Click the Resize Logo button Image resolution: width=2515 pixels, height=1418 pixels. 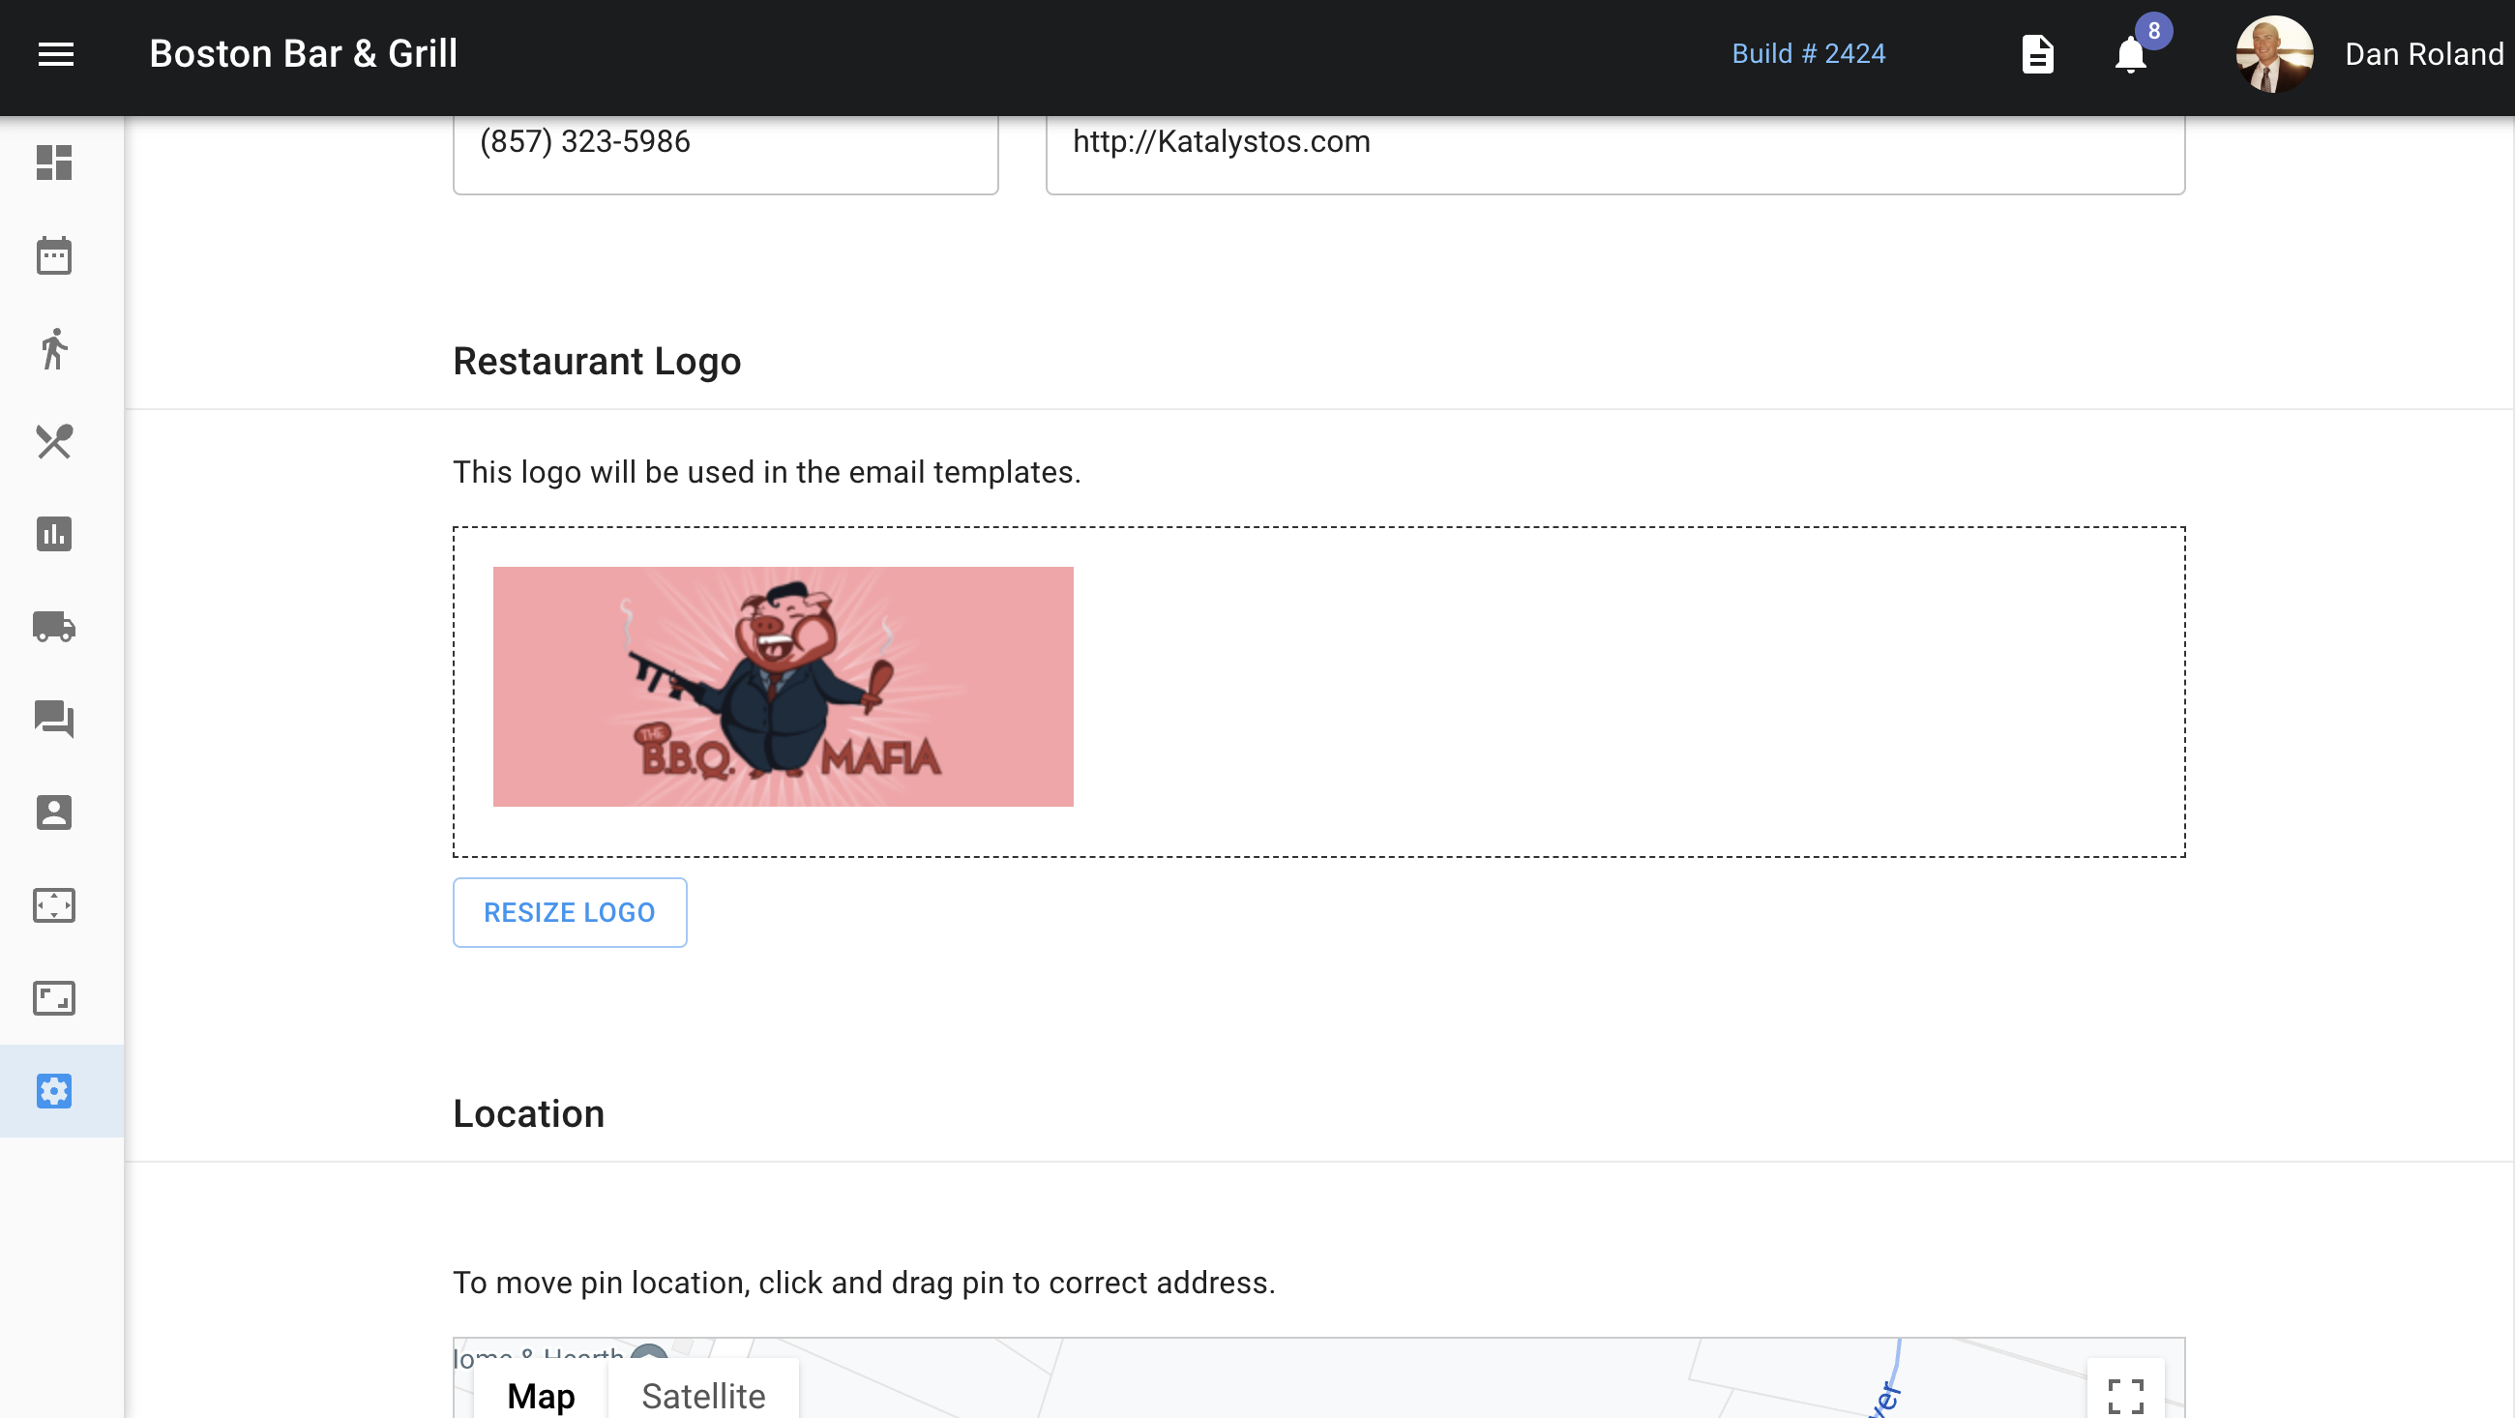pos(569,912)
